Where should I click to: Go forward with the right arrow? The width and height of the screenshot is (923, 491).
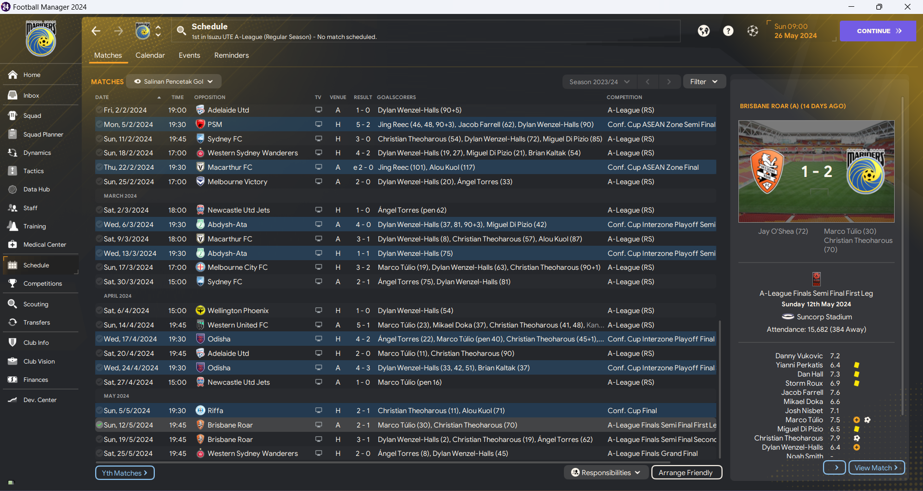[x=118, y=31]
